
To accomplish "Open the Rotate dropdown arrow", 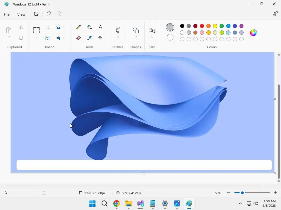I will point(64,27).
